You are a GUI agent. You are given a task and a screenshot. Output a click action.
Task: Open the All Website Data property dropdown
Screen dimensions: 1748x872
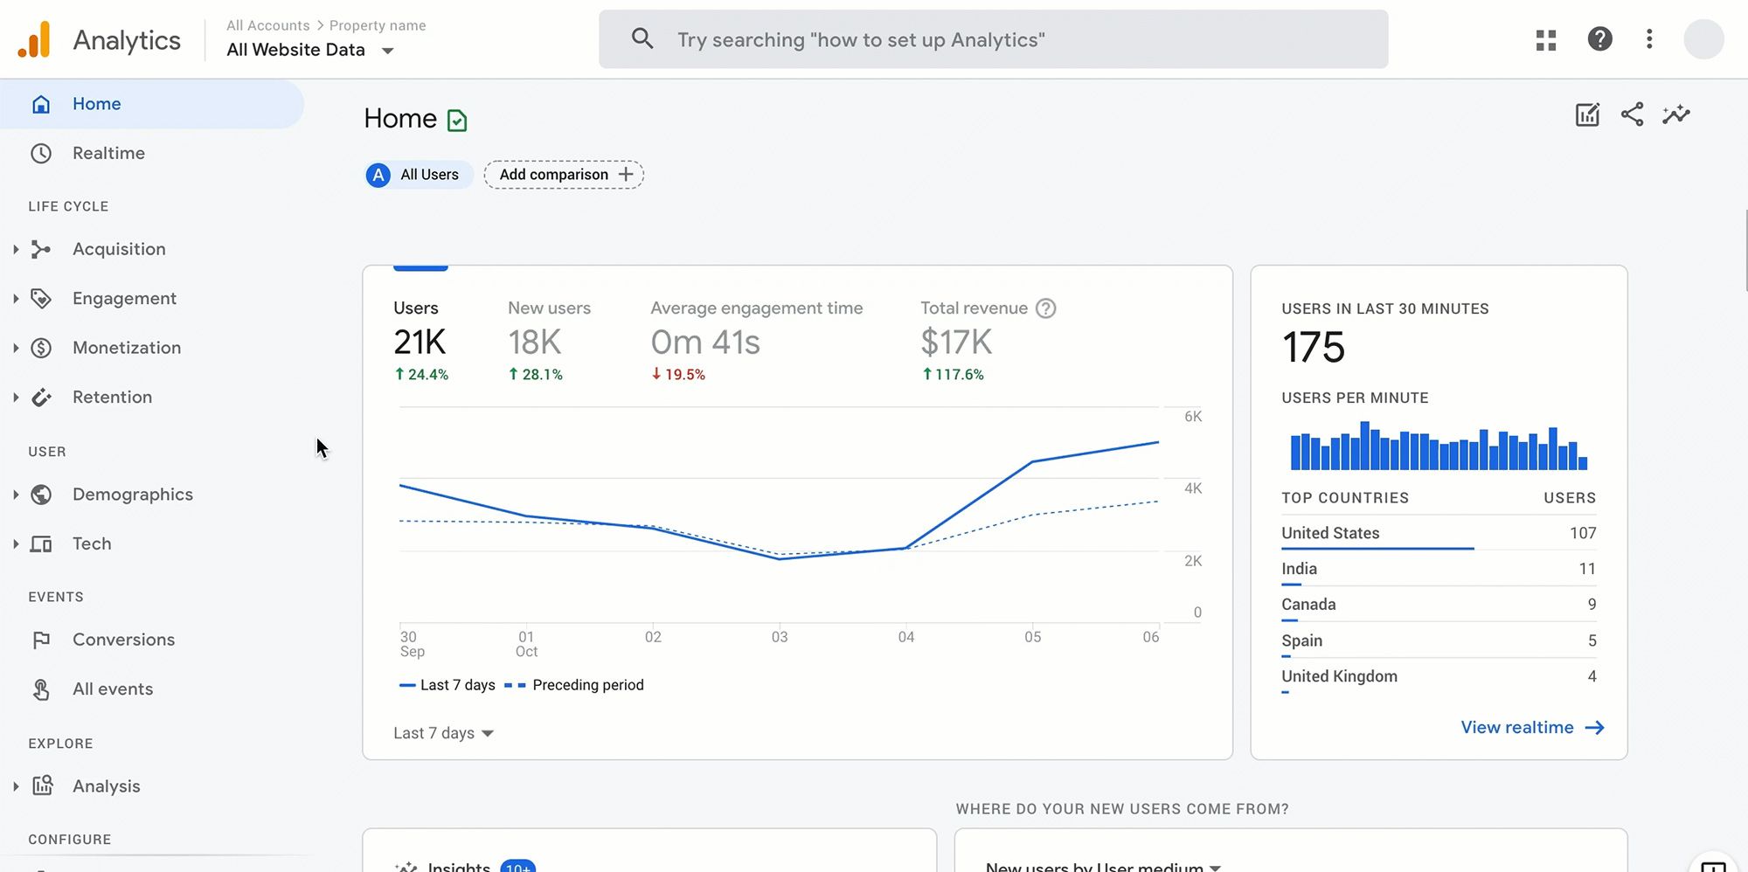tap(310, 50)
